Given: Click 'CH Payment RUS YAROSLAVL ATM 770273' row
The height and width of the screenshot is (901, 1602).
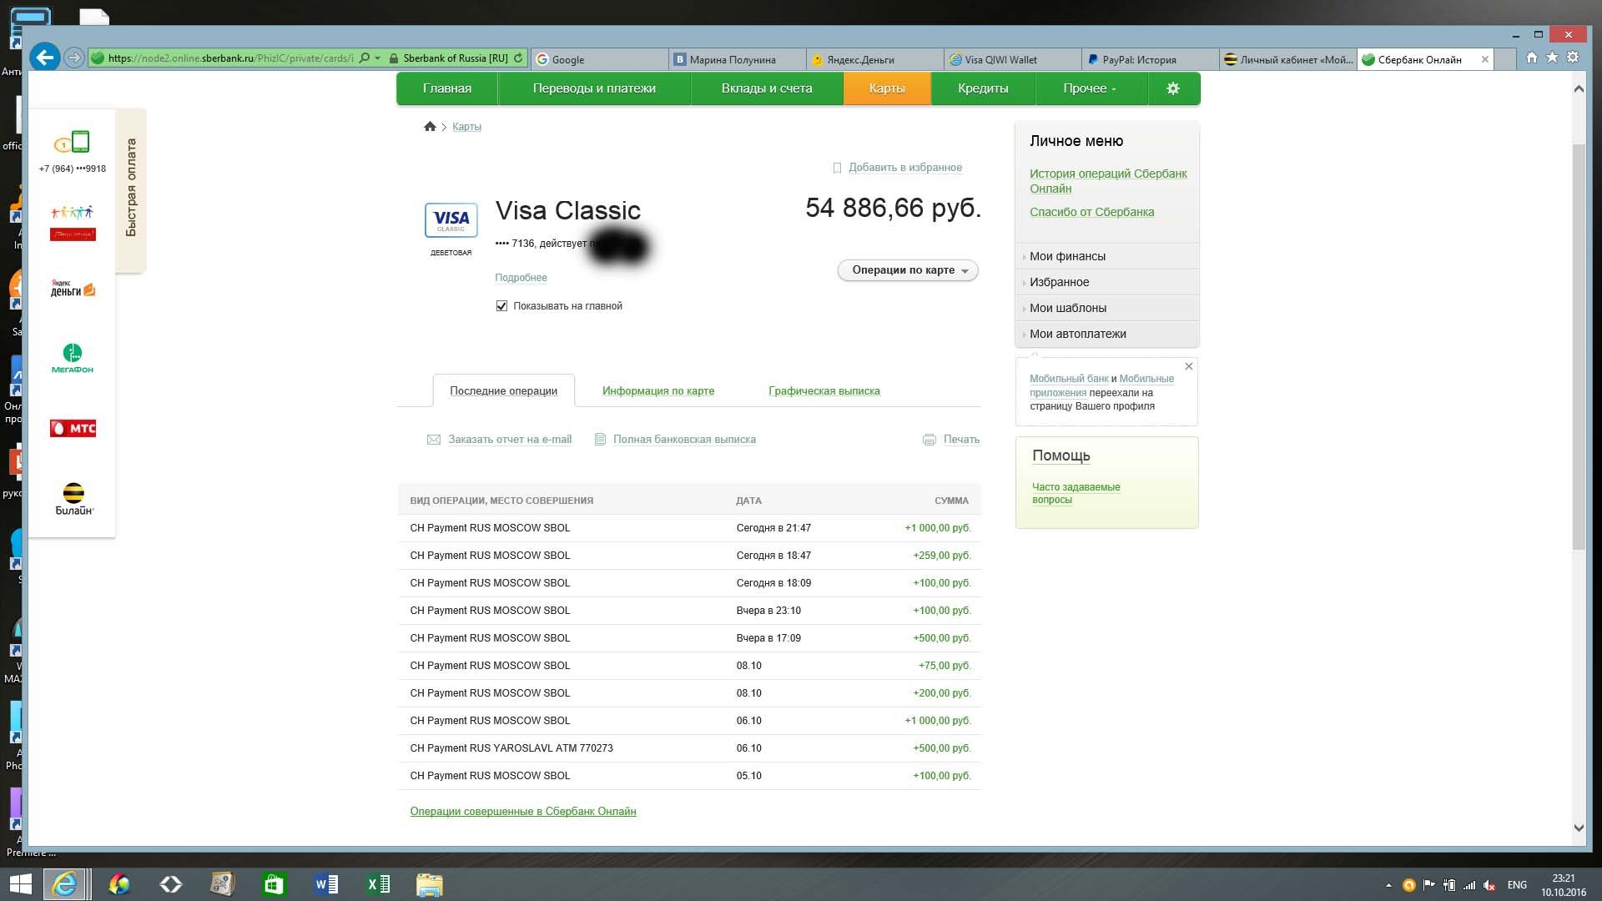Looking at the screenshot, I should click(689, 748).
